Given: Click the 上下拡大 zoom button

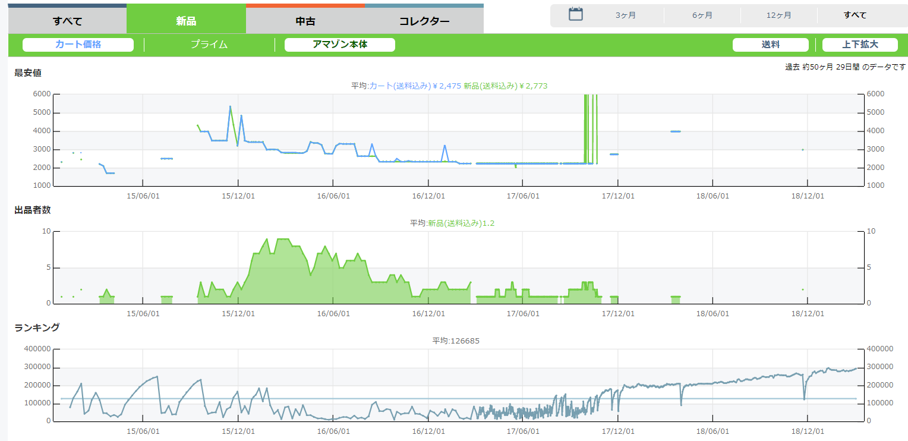Looking at the screenshot, I should (x=859, y=45).
